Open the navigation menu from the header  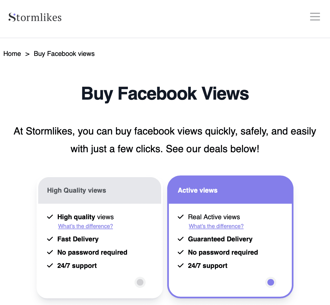point(315,17)
